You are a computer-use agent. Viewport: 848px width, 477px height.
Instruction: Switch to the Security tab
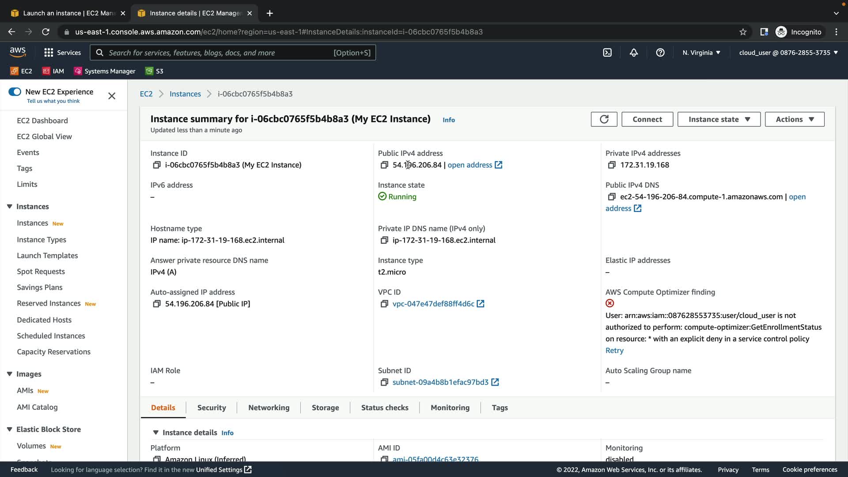(x=212, y=408)
